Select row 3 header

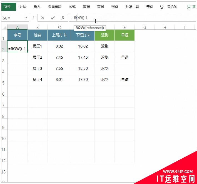pos(4,58)
